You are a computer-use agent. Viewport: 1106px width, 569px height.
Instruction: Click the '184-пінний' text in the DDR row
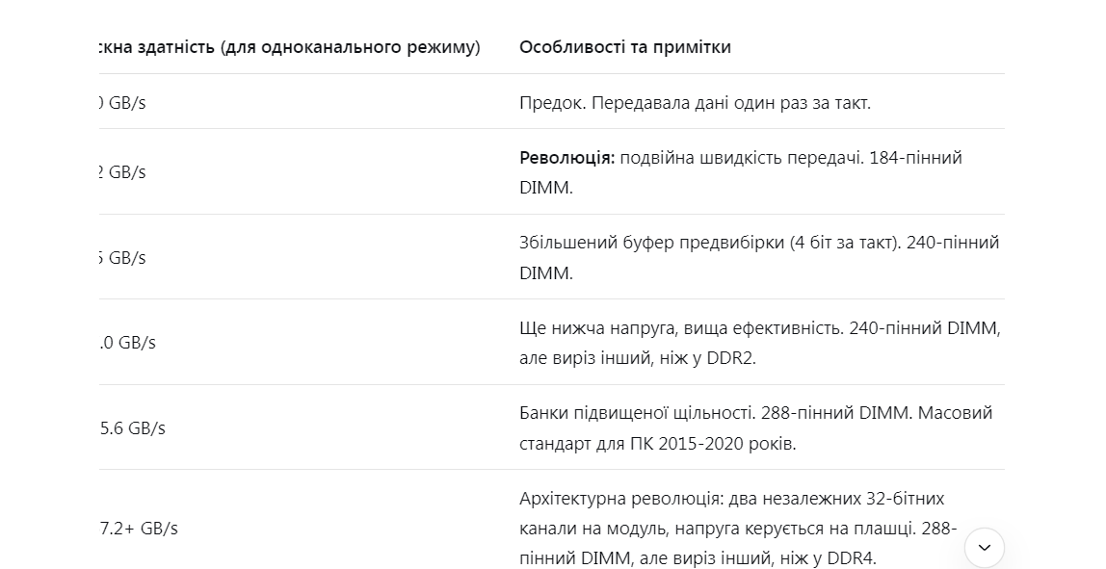(915, 157)
